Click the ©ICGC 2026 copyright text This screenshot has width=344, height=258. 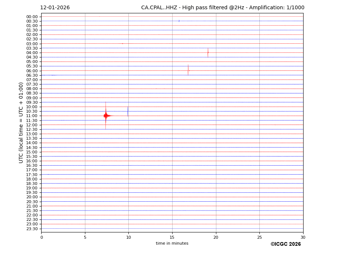285,244
